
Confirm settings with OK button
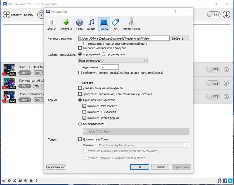(140, 167)
